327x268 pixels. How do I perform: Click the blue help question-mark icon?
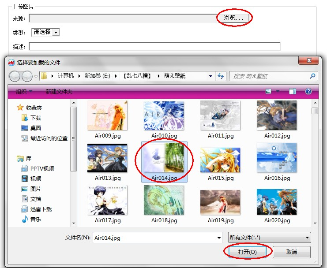(x=308, y=91)
